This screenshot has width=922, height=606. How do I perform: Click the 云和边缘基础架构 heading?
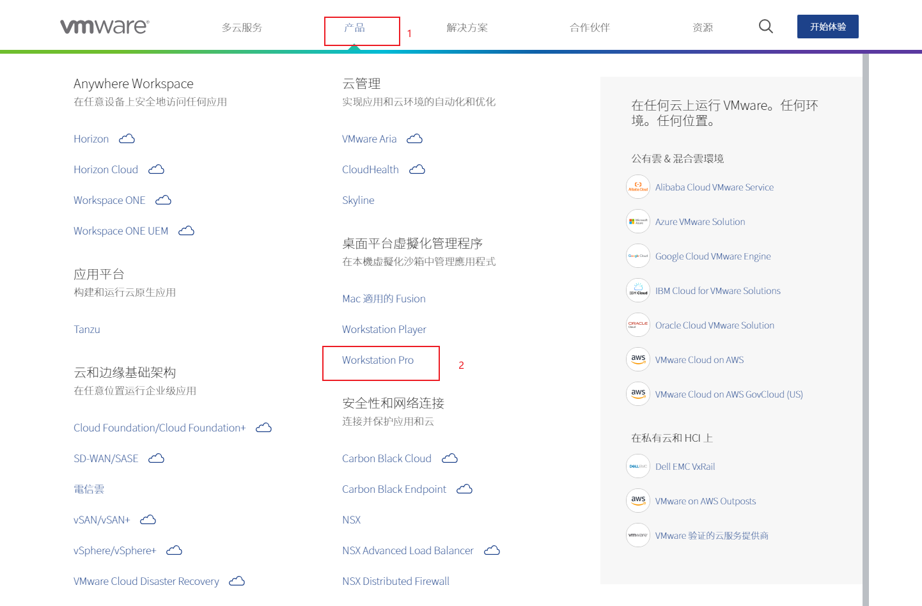click(125, 373)
